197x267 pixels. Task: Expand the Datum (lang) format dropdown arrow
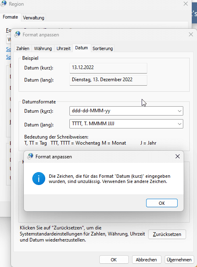pos(180,124)
